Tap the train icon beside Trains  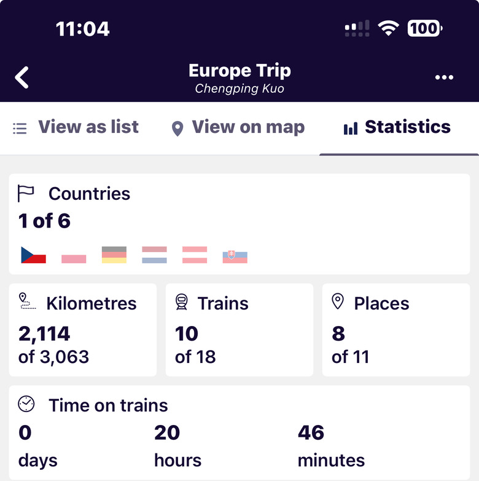coord(182,302)
